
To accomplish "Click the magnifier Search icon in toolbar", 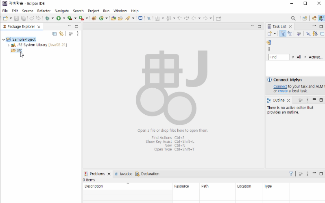I will [x=293, y=18].
